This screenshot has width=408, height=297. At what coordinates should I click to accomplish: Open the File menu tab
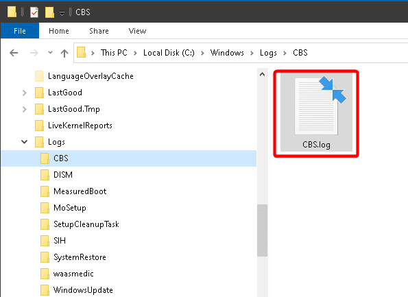(x=20, y=31)
